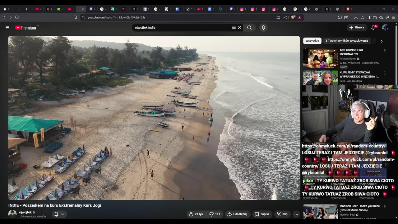
Task: Open the 'KUPUJEMY SYLWKOWI WYPRAWKĘ' video title
Action: point(359,74)
